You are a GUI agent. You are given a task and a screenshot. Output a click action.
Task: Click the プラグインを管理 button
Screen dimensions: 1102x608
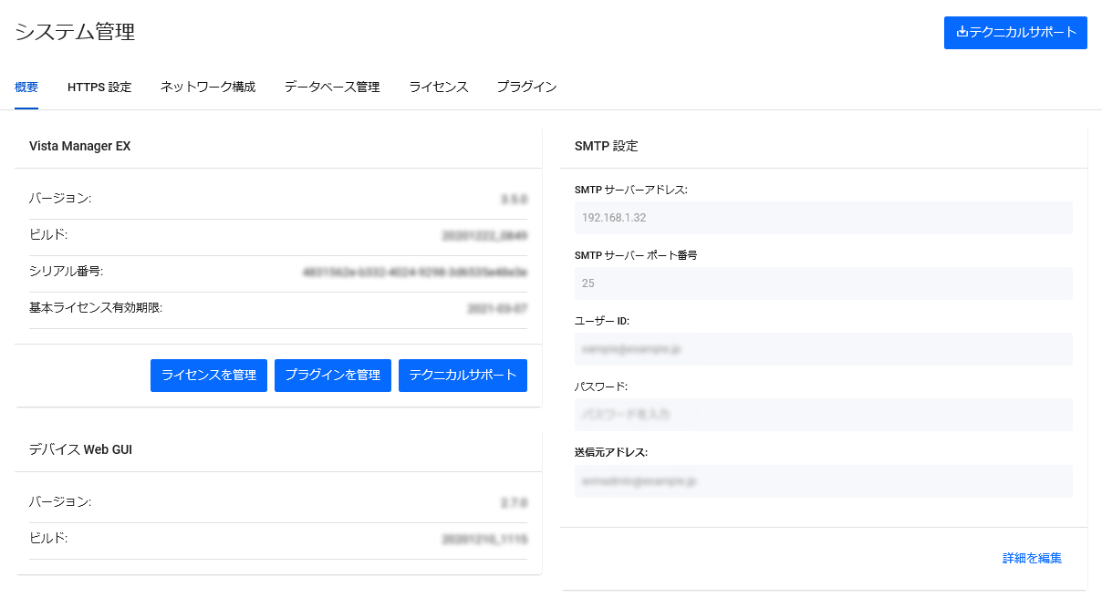coord(332,375)
